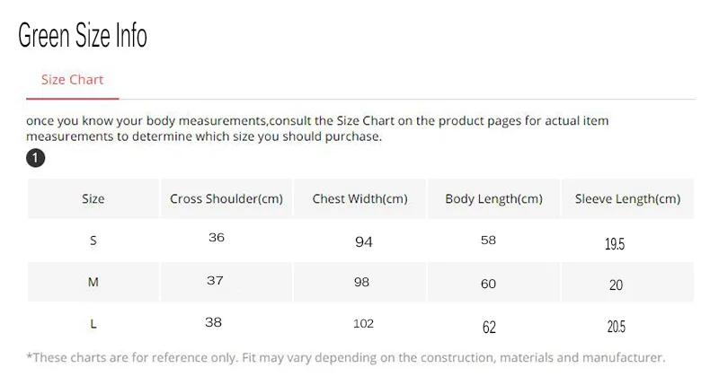
Task: Select the Size column header
Action: coord(93,199)
